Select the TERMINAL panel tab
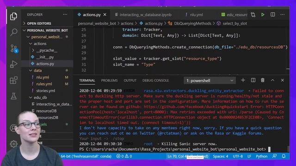 [x=87, y=80]
